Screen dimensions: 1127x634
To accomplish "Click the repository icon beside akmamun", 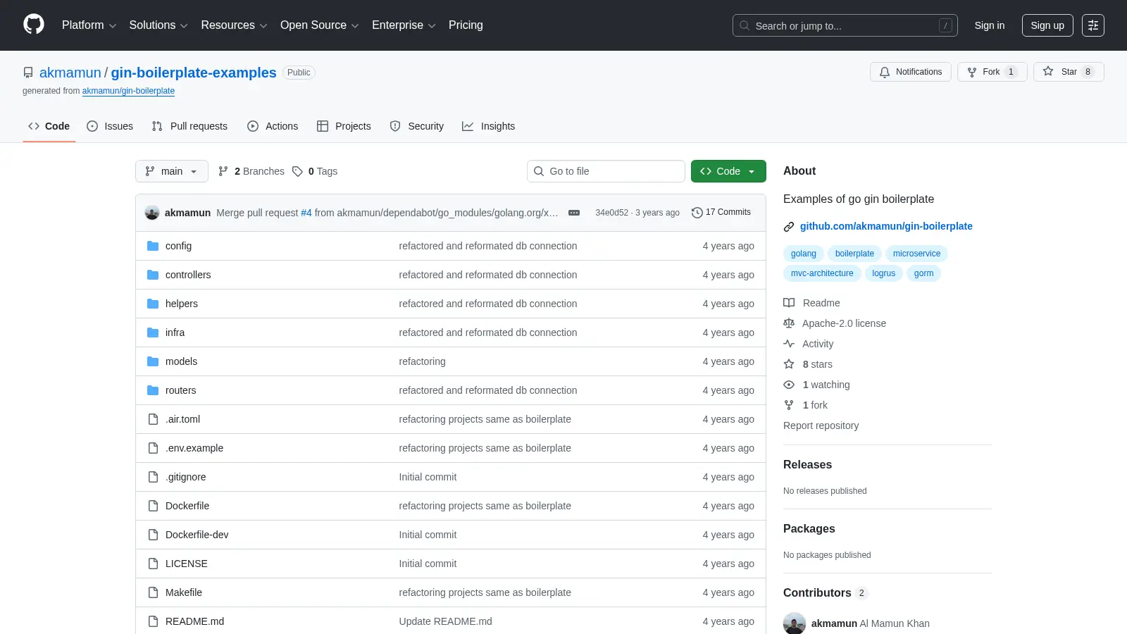I will [x=28, y=73].
